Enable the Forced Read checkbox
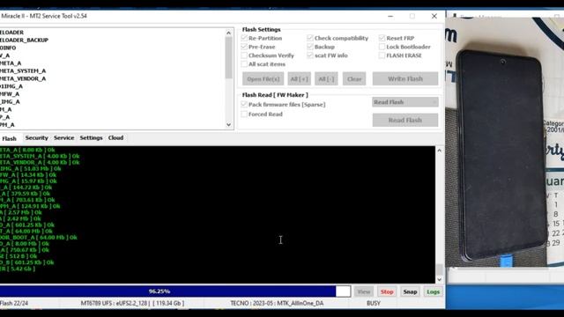564x317 pixels. [x=244, y=114]
